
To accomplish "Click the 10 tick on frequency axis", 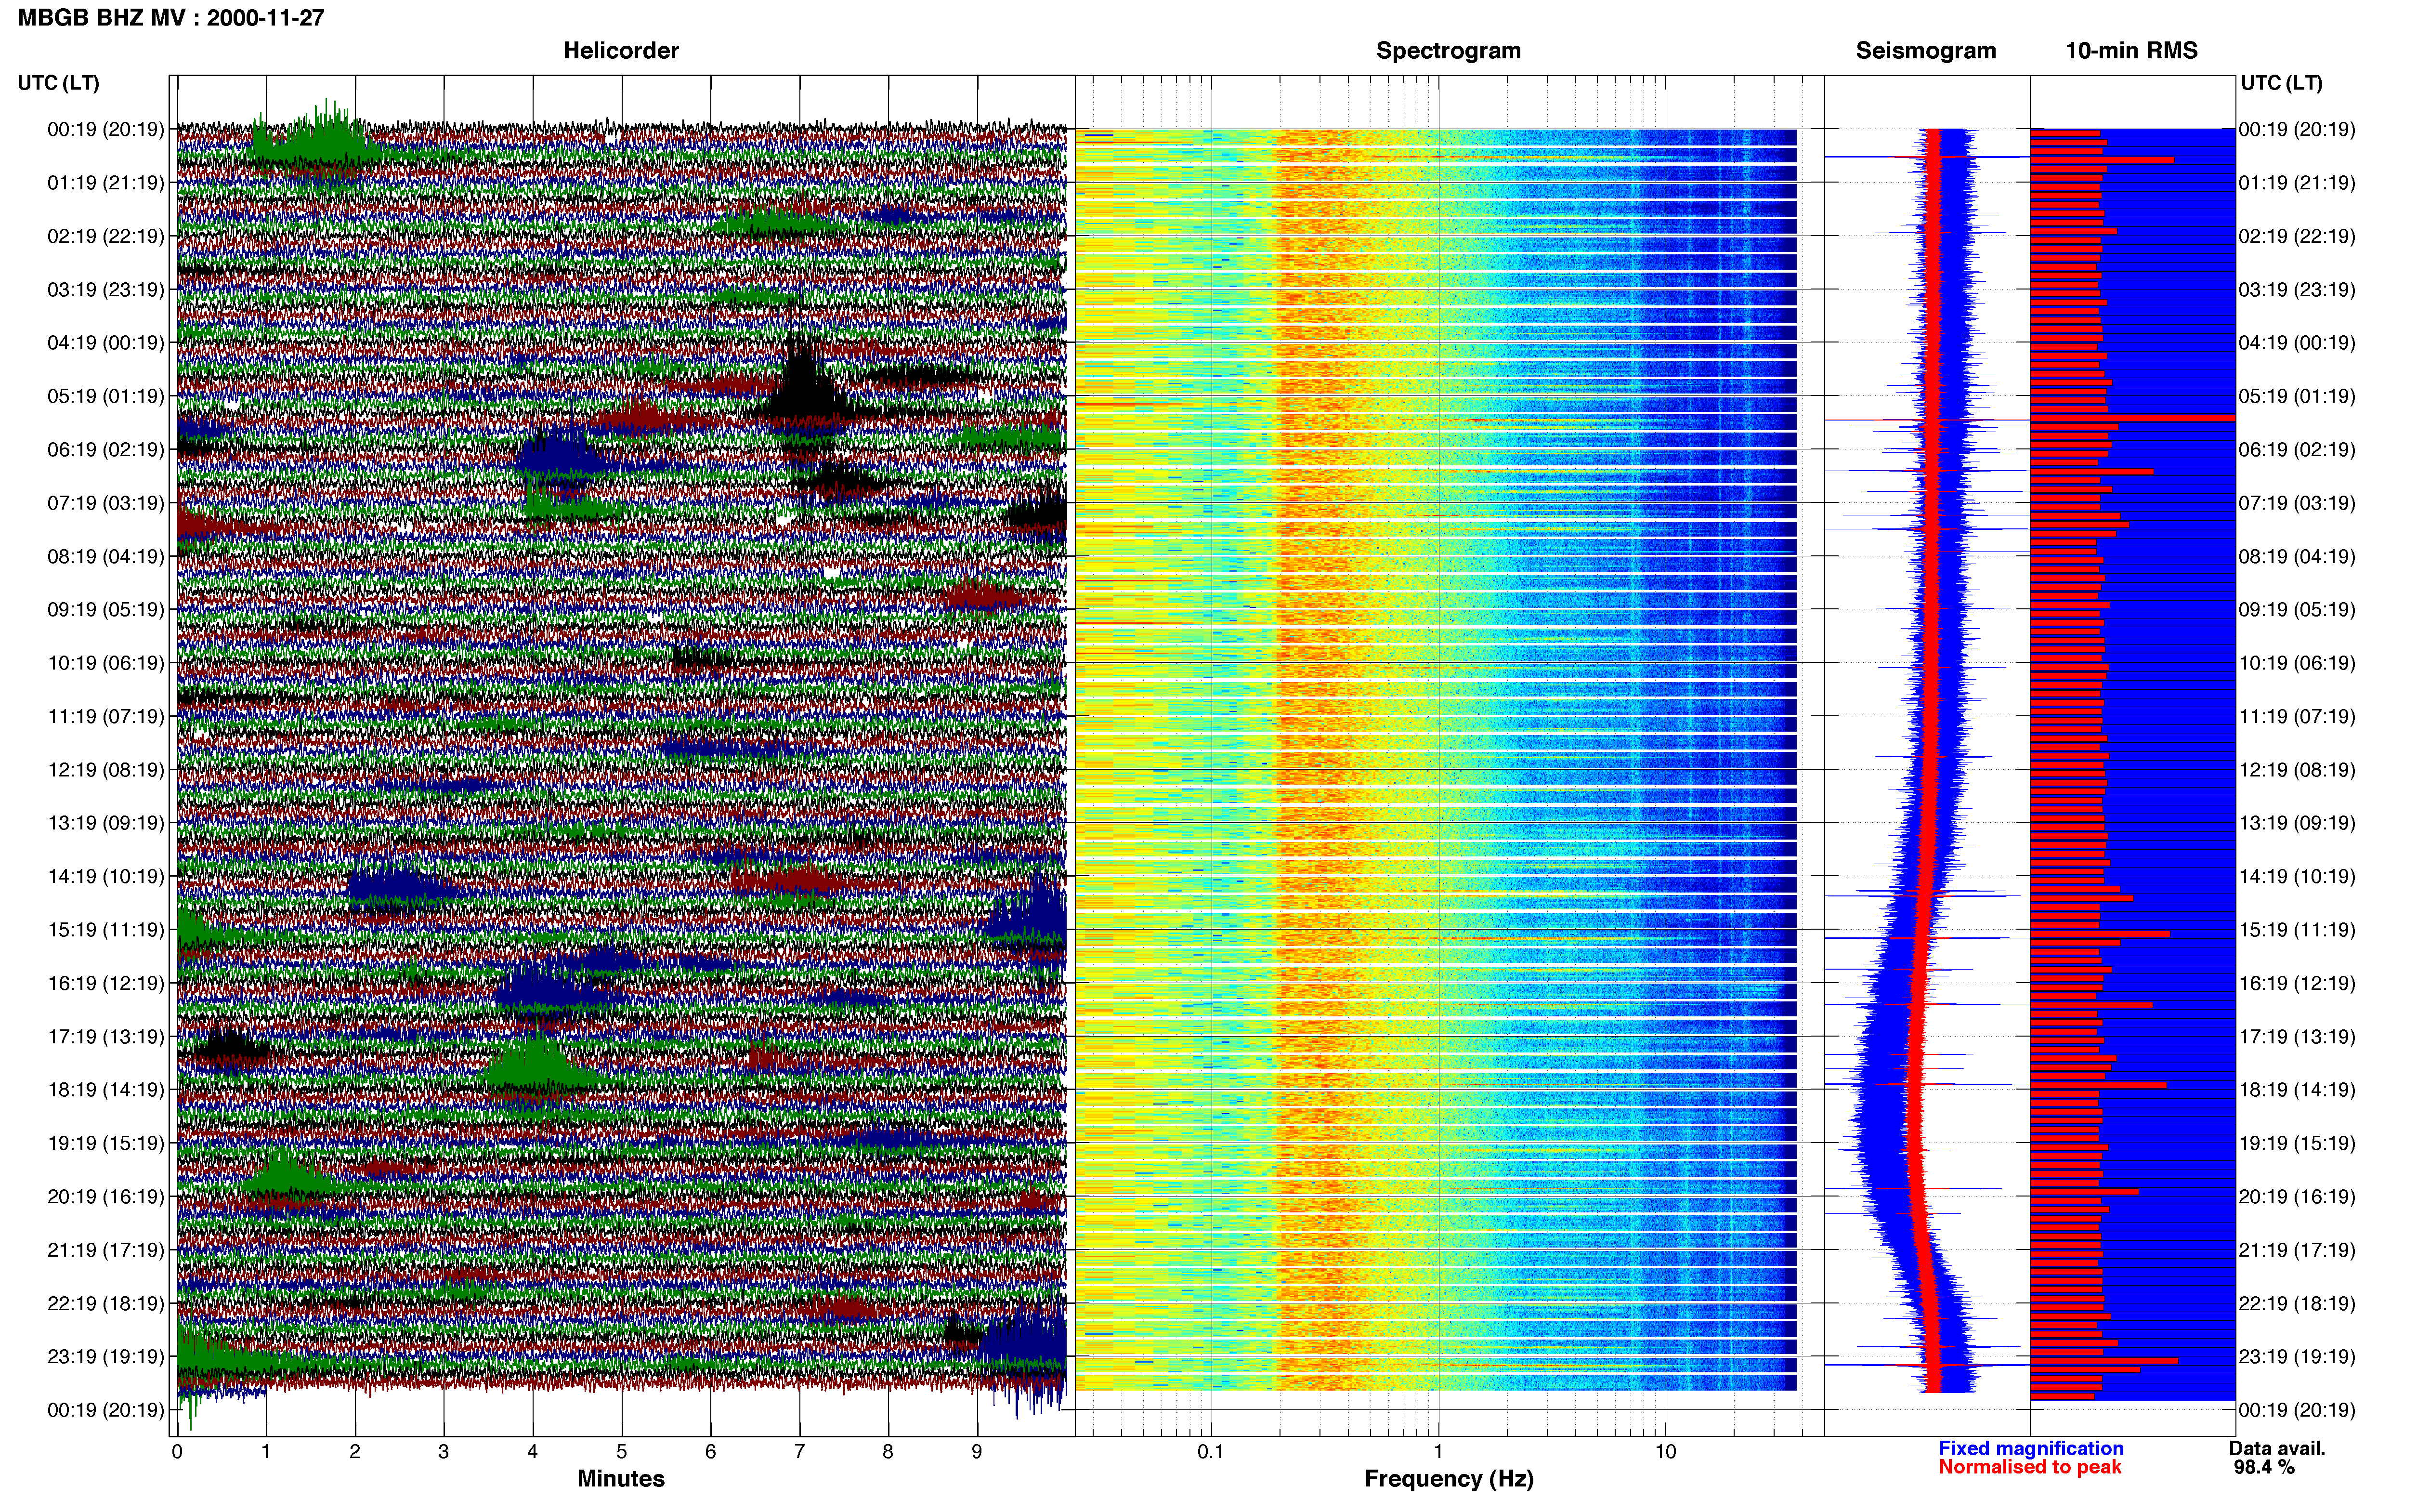I will pyautogui.click(x=1665, y=1452).
